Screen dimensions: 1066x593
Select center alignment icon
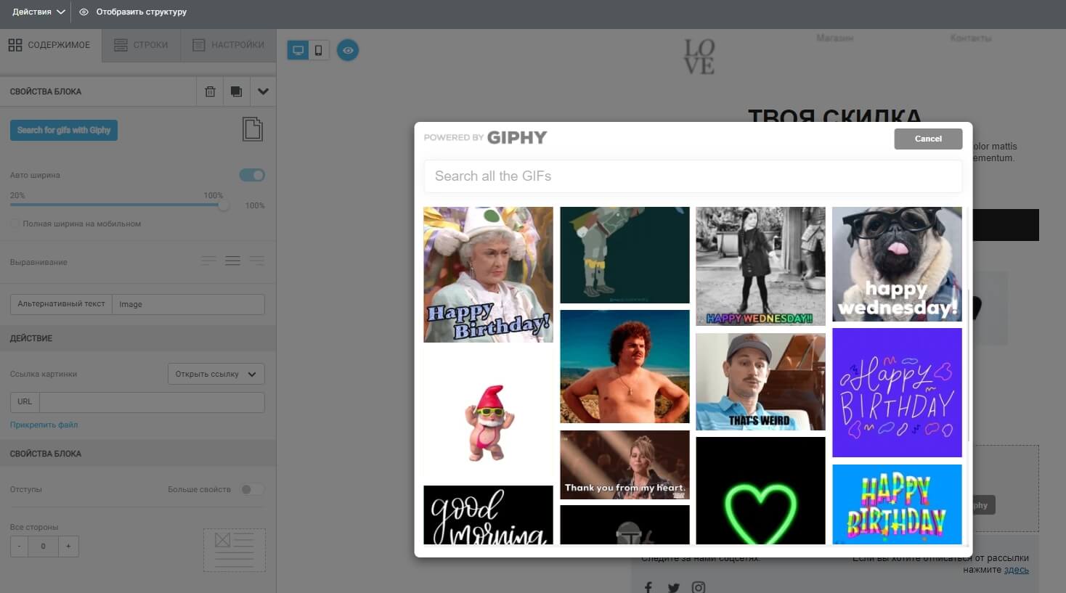[x=232, y=261]
